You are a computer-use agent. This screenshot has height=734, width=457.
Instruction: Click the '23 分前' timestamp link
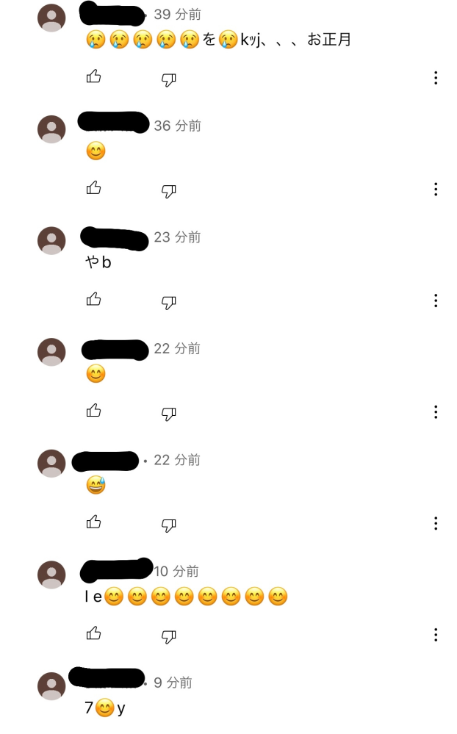[177, 237]
